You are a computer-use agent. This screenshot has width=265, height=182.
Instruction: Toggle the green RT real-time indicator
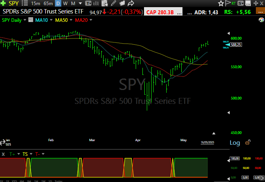click(x=234, y=4)
